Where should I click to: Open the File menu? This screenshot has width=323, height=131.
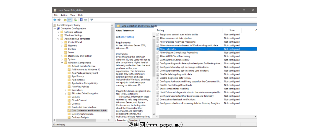click(x=56, y=15)
